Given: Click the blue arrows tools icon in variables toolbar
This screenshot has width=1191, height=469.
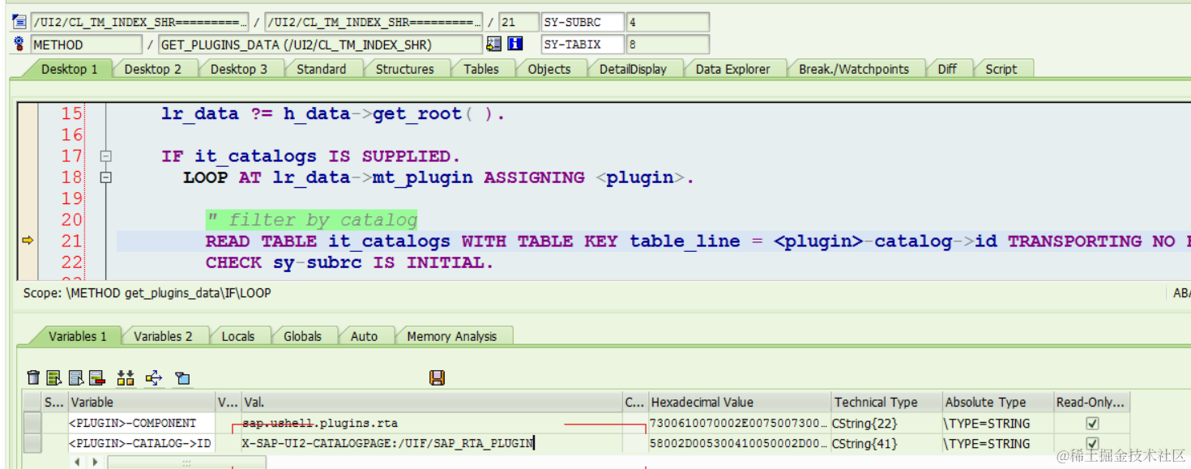Looking at the screenshot, I should [154, 377].
